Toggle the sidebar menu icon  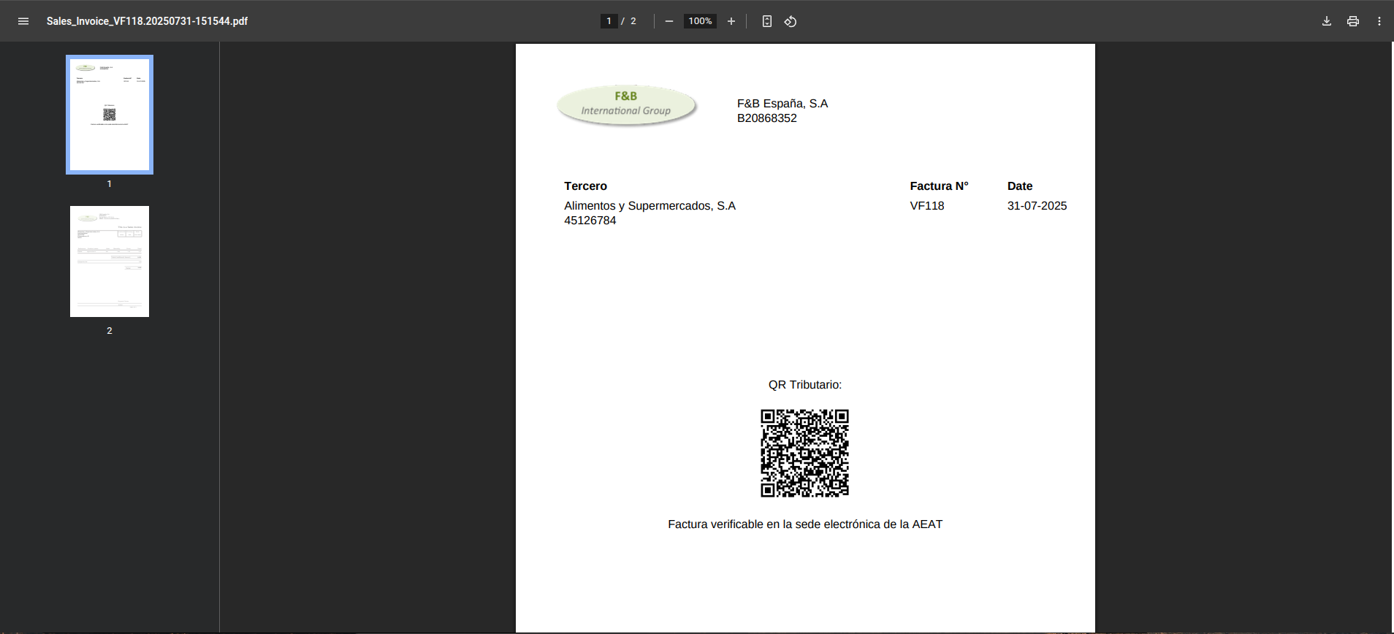click(23, 21)
